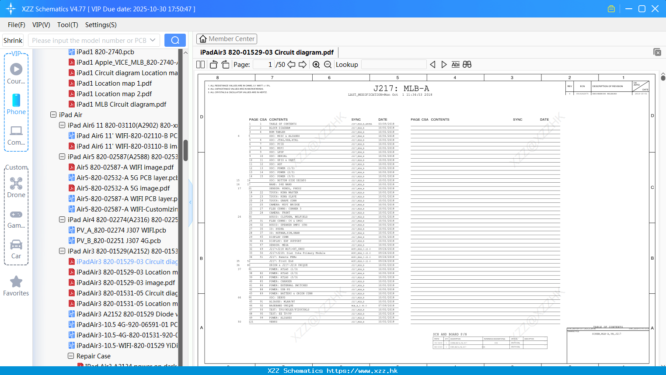The image size is (666, 375).
Task: Click the yellow briefcase icon in title bar
Action: pos(611,9)
